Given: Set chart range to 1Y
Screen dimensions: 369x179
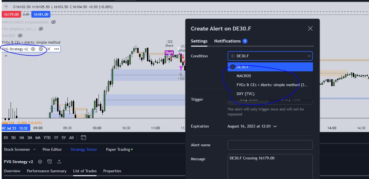Looking at the screenshot, I should [56, 137].
